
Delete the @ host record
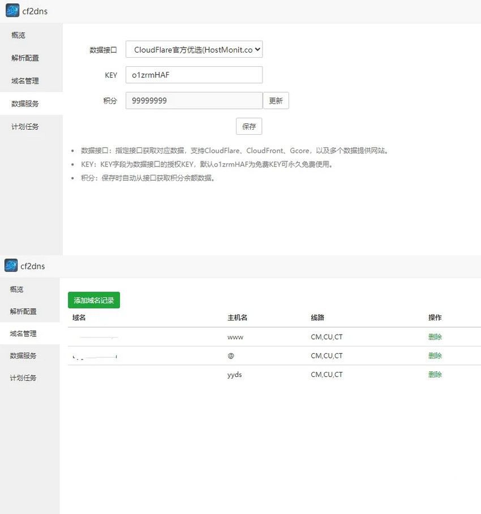pos(435,355)
